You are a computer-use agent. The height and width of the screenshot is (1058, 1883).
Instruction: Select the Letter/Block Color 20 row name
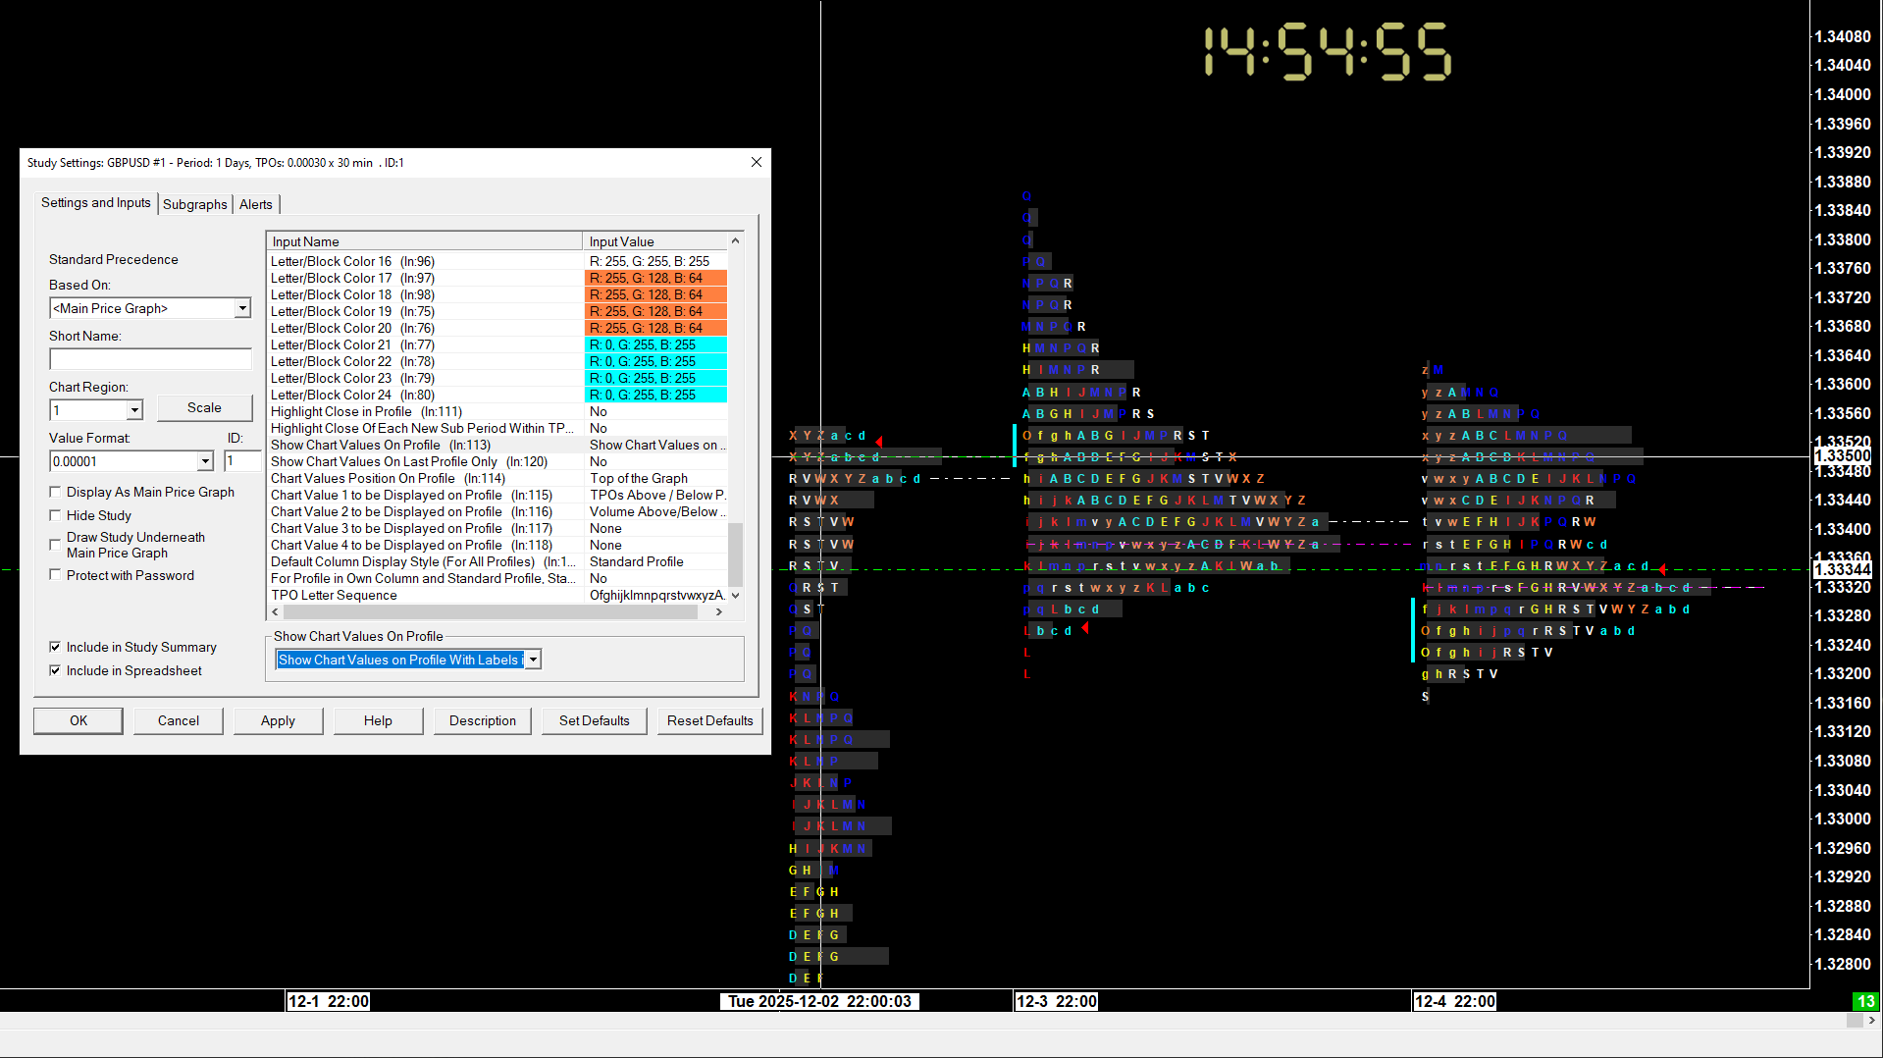[352, 328]
